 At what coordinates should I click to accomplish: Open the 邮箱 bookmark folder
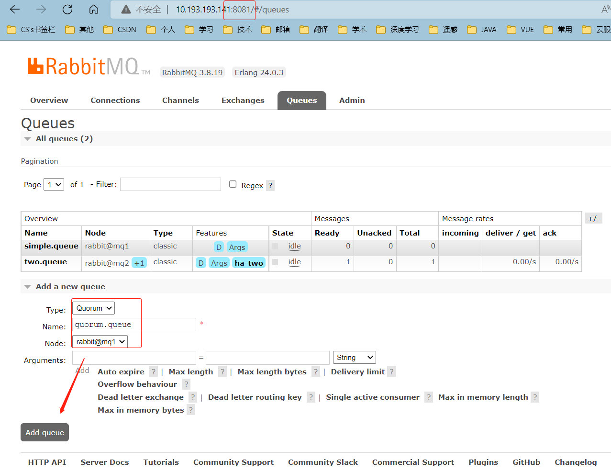tap(276, 30)
